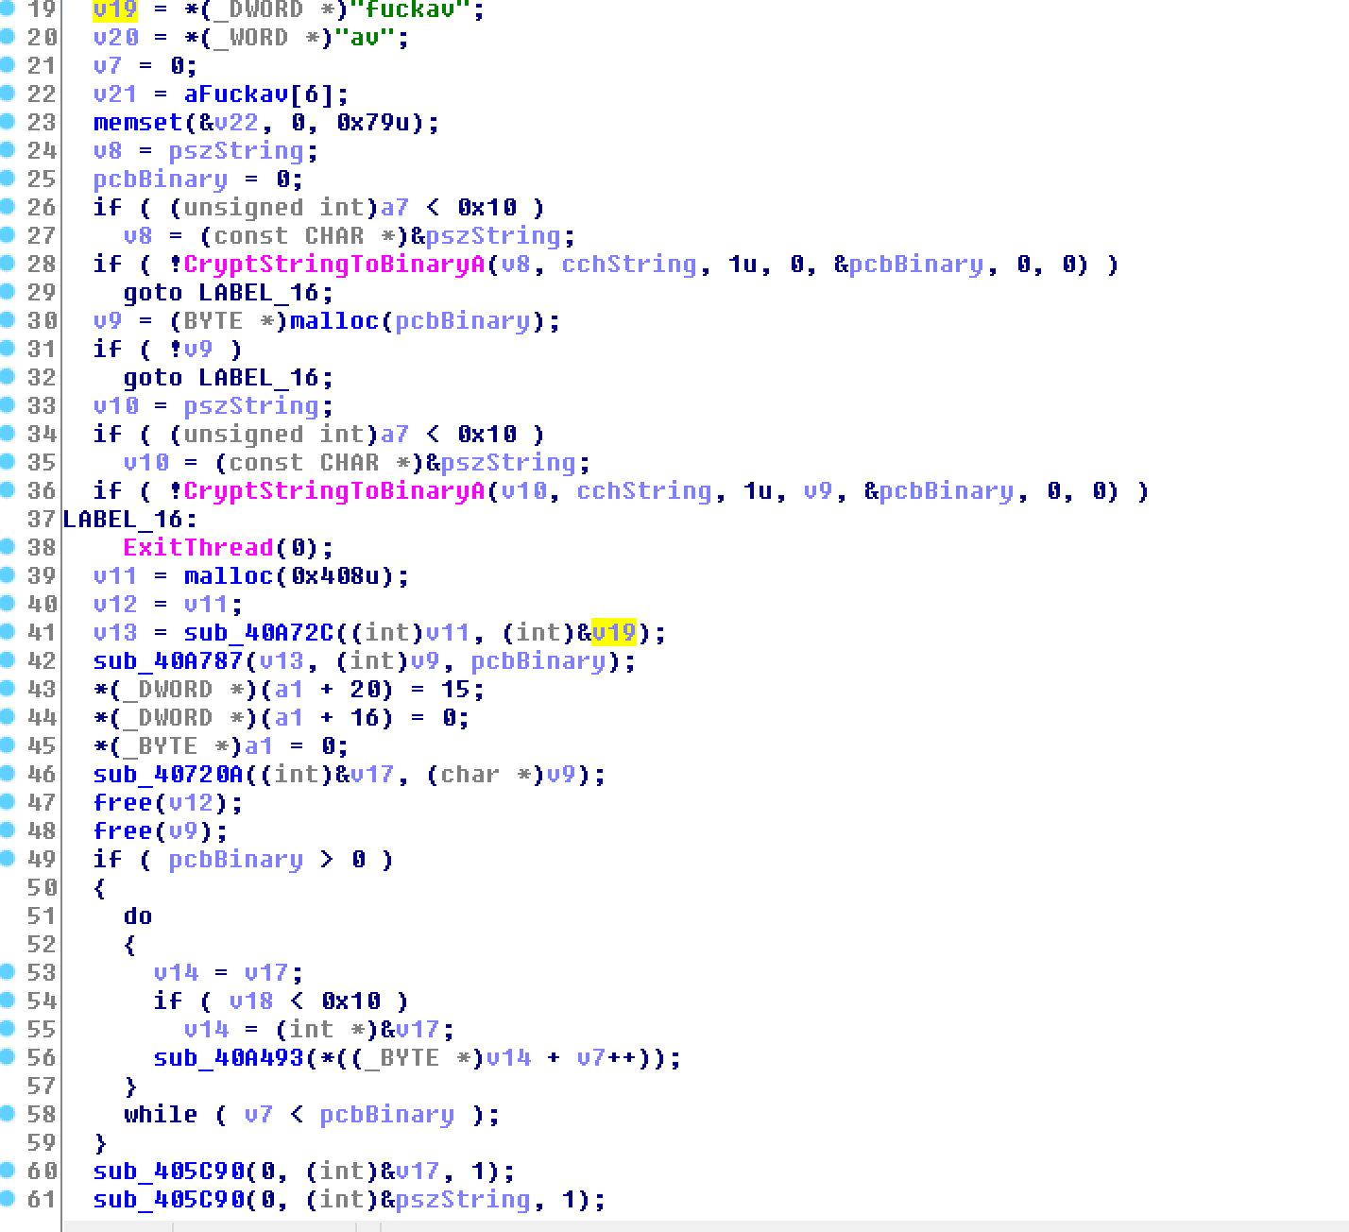Select highlighted v19 on line 19

click(115, 9)
